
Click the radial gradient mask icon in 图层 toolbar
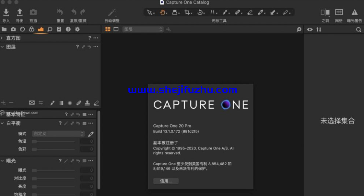(70, 103)
